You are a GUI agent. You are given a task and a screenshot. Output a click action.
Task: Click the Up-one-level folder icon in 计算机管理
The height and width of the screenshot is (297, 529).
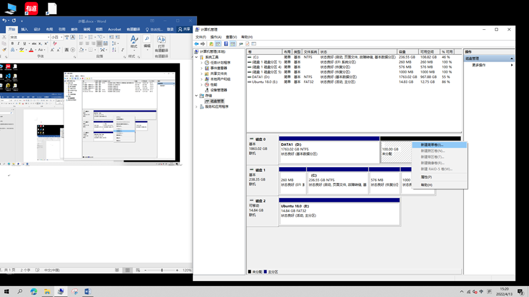(211, 44)
